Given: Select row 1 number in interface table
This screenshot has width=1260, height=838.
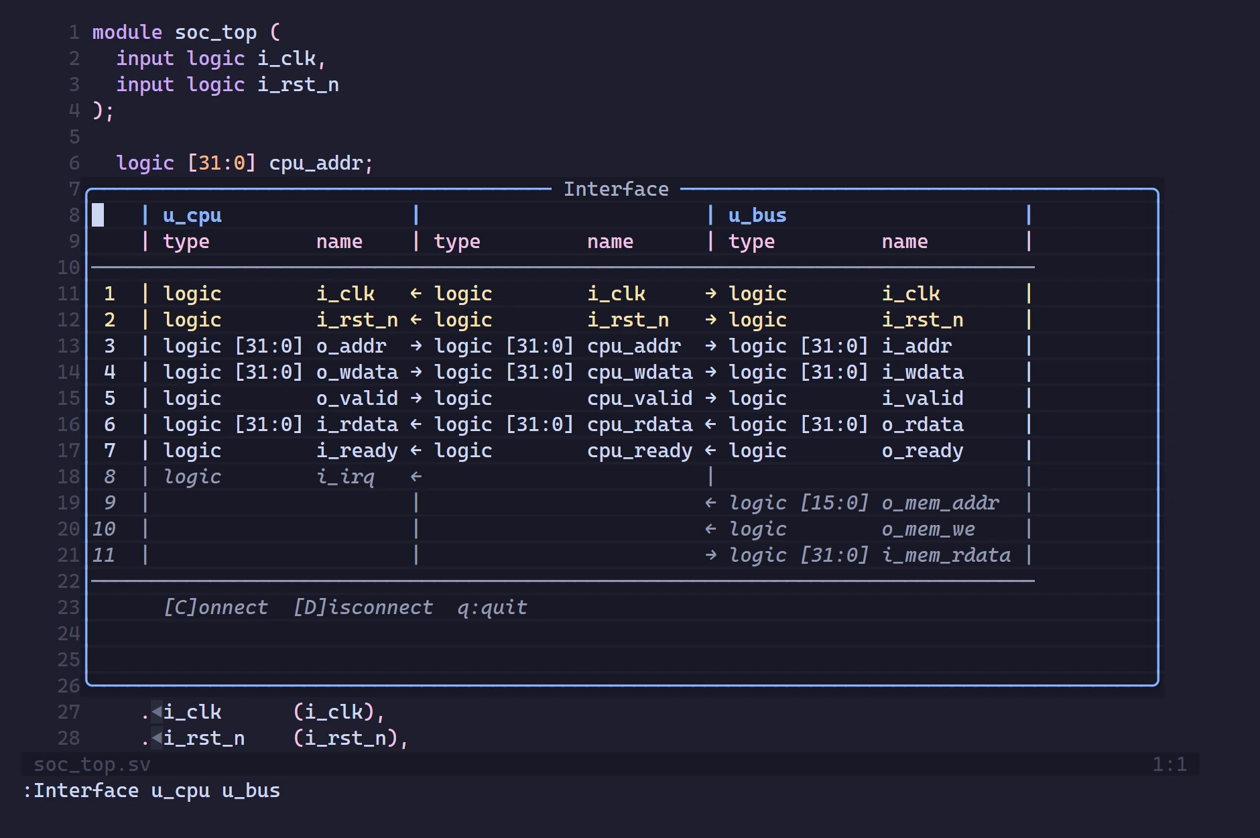Looking at the screenshot, I should tap(109, 294).
